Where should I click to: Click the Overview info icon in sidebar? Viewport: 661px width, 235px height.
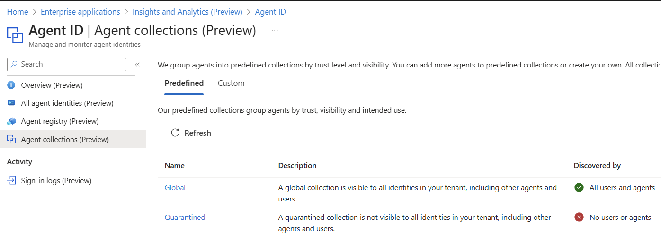tap(12, 85)
